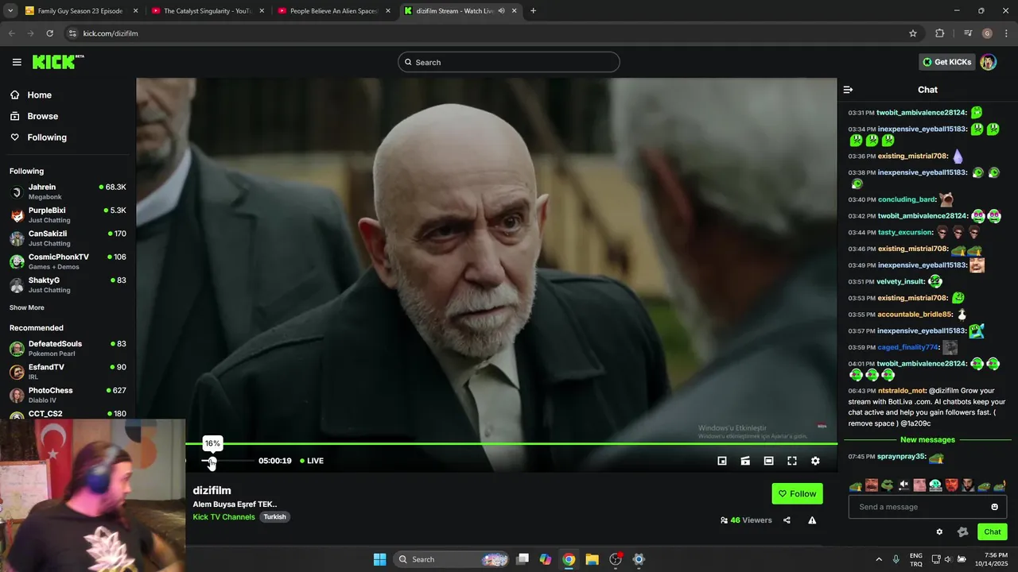Open ShaktyG channel in sidebar
Screen dimensions: 1018x572
click(68, 284)
